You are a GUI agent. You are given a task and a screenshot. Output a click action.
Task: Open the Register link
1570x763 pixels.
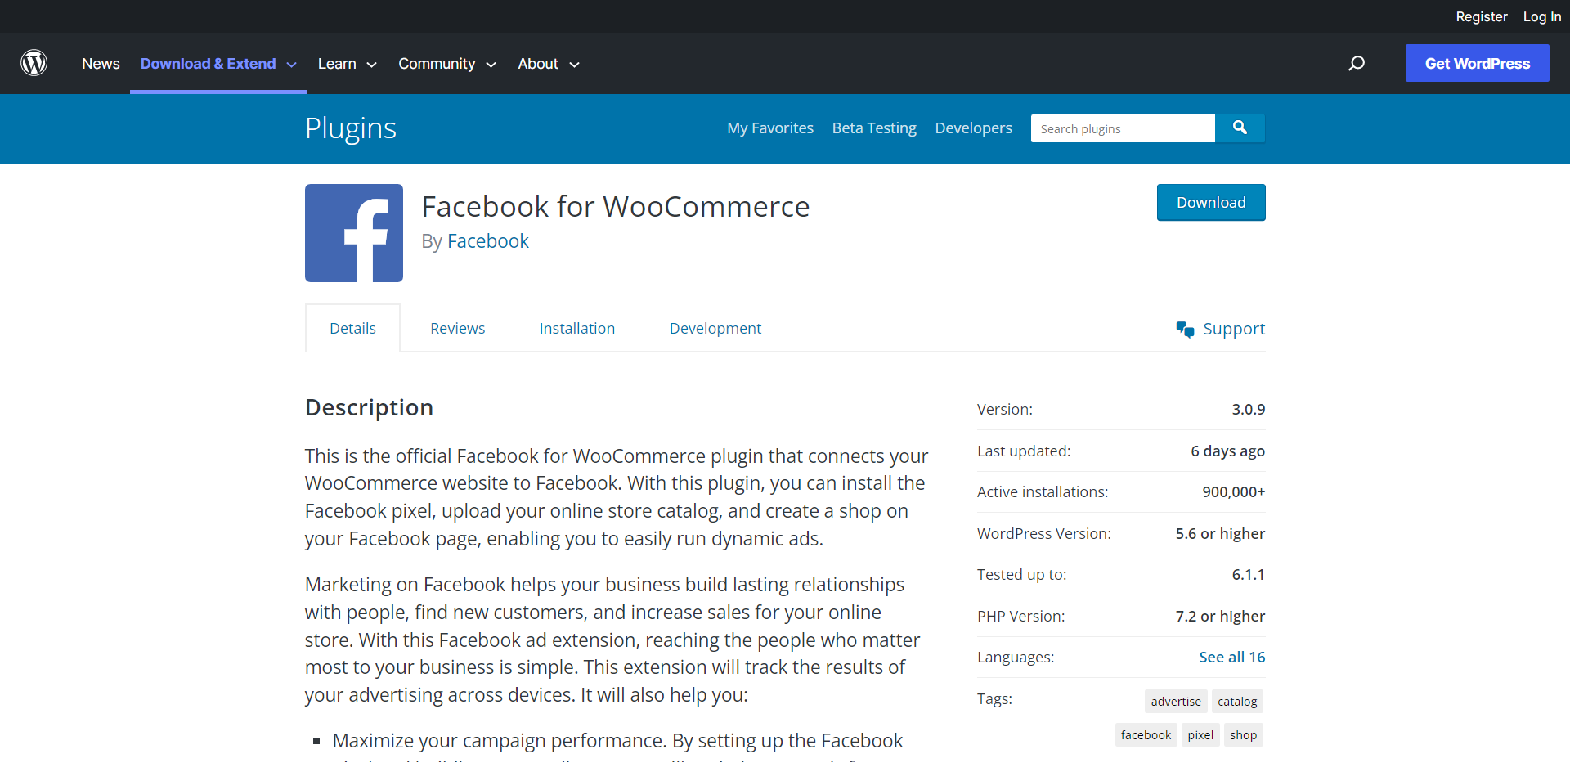[x=1481, y=16]
